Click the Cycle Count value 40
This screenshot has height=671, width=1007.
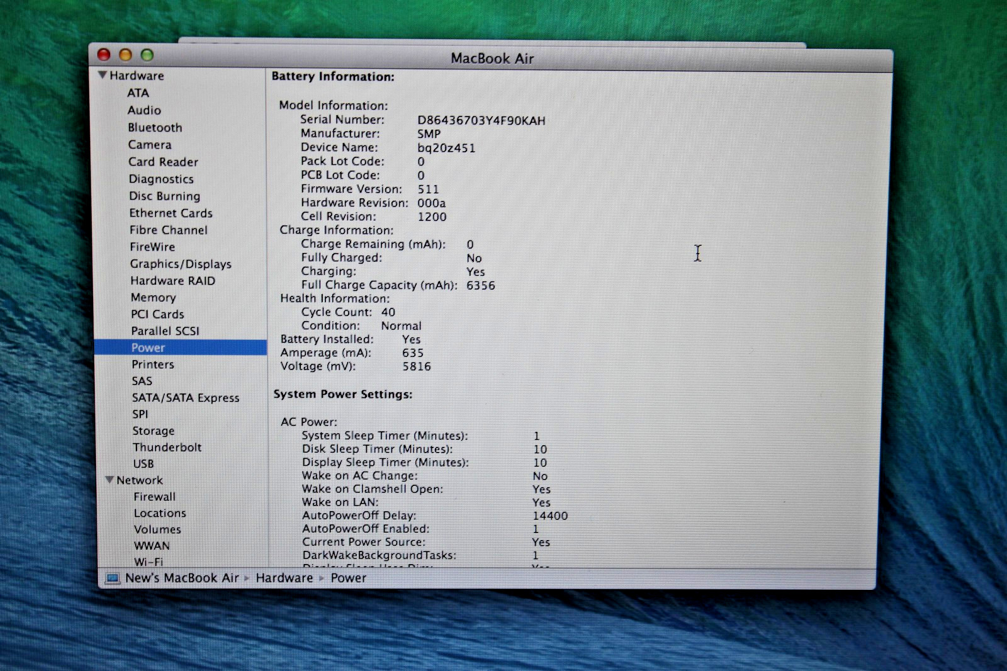point(388,312)
